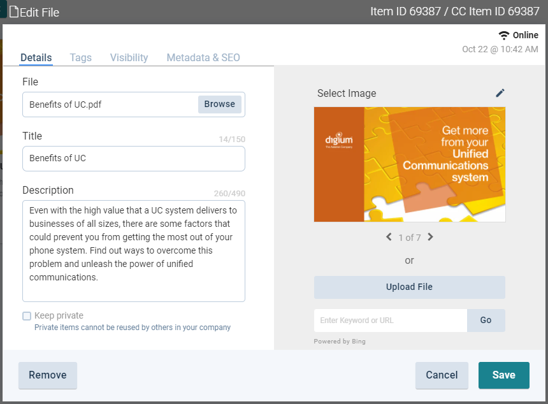Image resolution: width=548 pixels, height=404 pixels.
Task: Save the file changes
Action: tap(503, 375)
